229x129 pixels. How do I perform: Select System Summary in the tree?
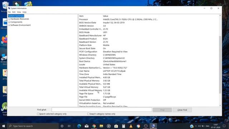(x=16, y=16)
